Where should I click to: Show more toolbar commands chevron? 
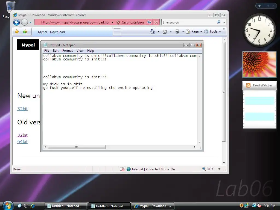coord(224,29)
